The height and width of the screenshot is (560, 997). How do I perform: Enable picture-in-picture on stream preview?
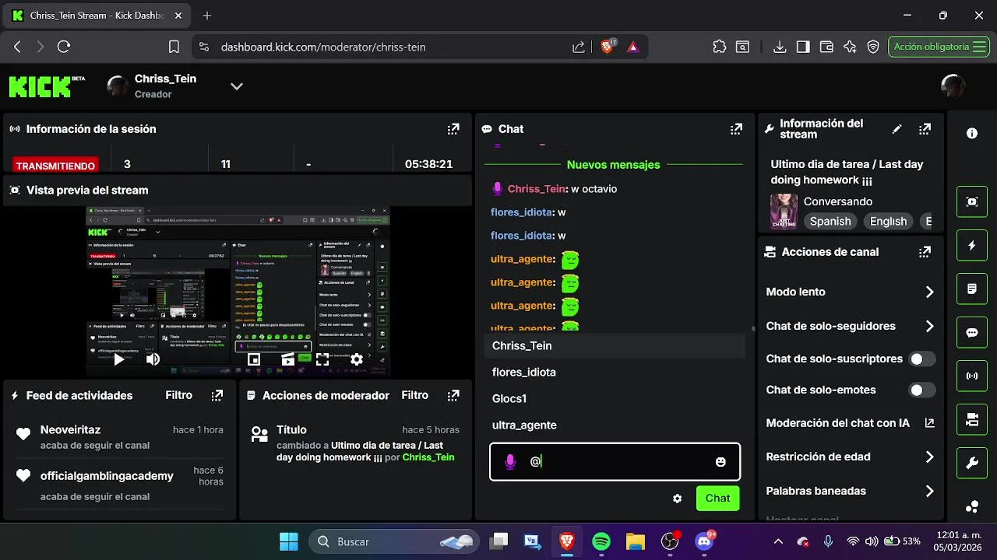coord(254,359)
